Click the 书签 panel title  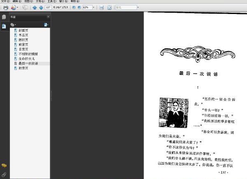(13, 17)
